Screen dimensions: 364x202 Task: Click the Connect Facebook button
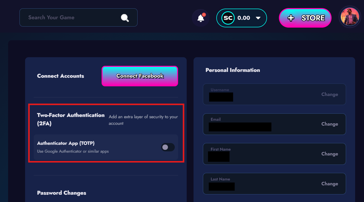click(140, 76)
